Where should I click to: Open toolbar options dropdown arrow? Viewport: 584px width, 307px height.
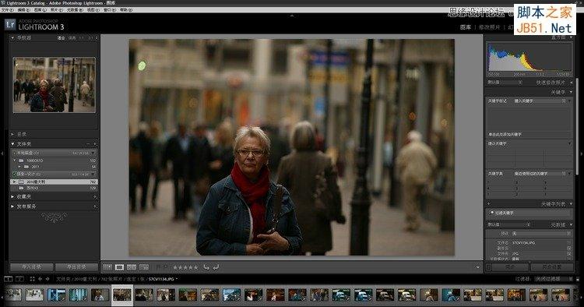[x=477, y=267]
